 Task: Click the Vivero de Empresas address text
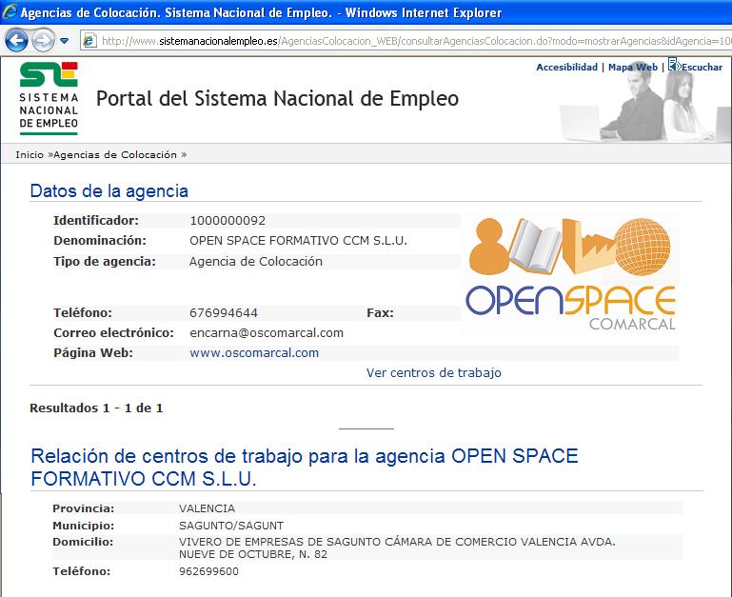click(397, 547)
